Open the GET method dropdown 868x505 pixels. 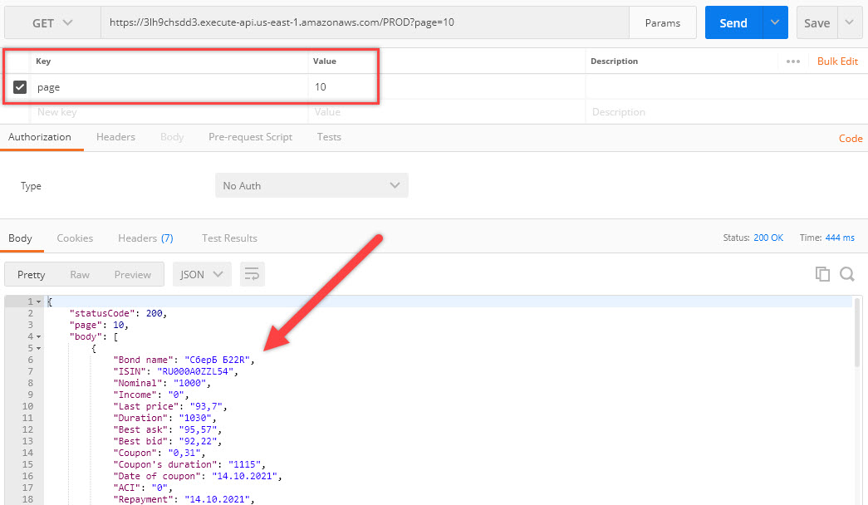click(x=52, y=23)
